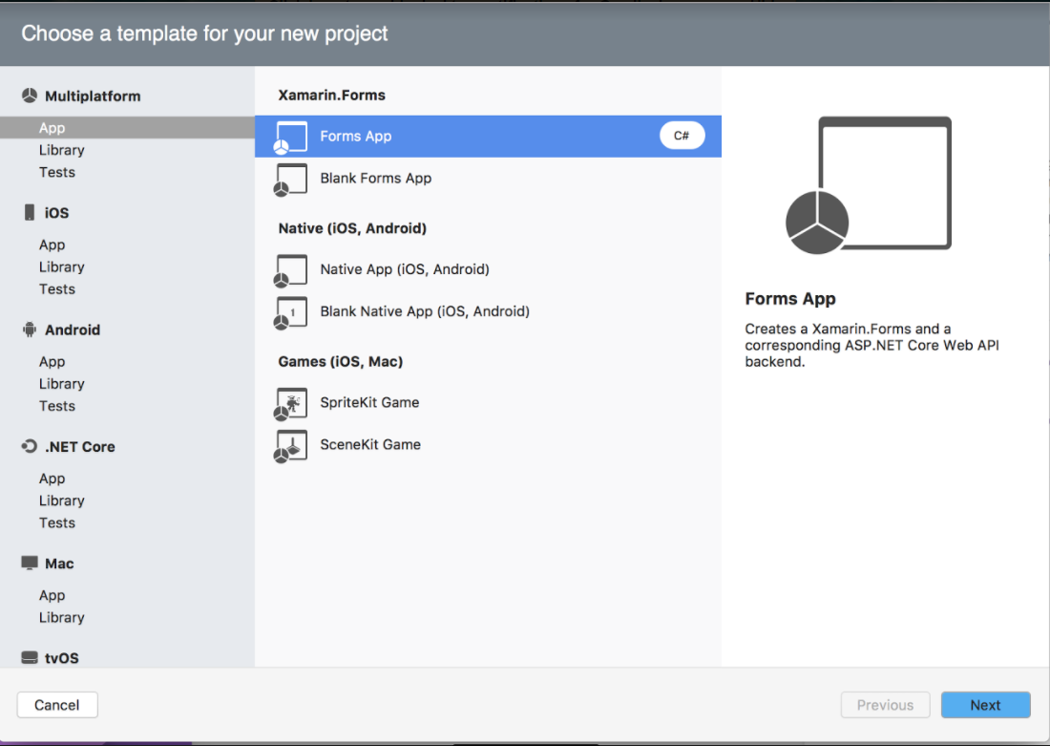The height and width of the screenshot is (746, 1050).
Task: Click the Next button
Action: (986, 705)
